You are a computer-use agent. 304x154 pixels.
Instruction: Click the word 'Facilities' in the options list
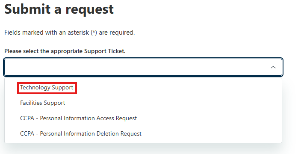pos(31,103)
